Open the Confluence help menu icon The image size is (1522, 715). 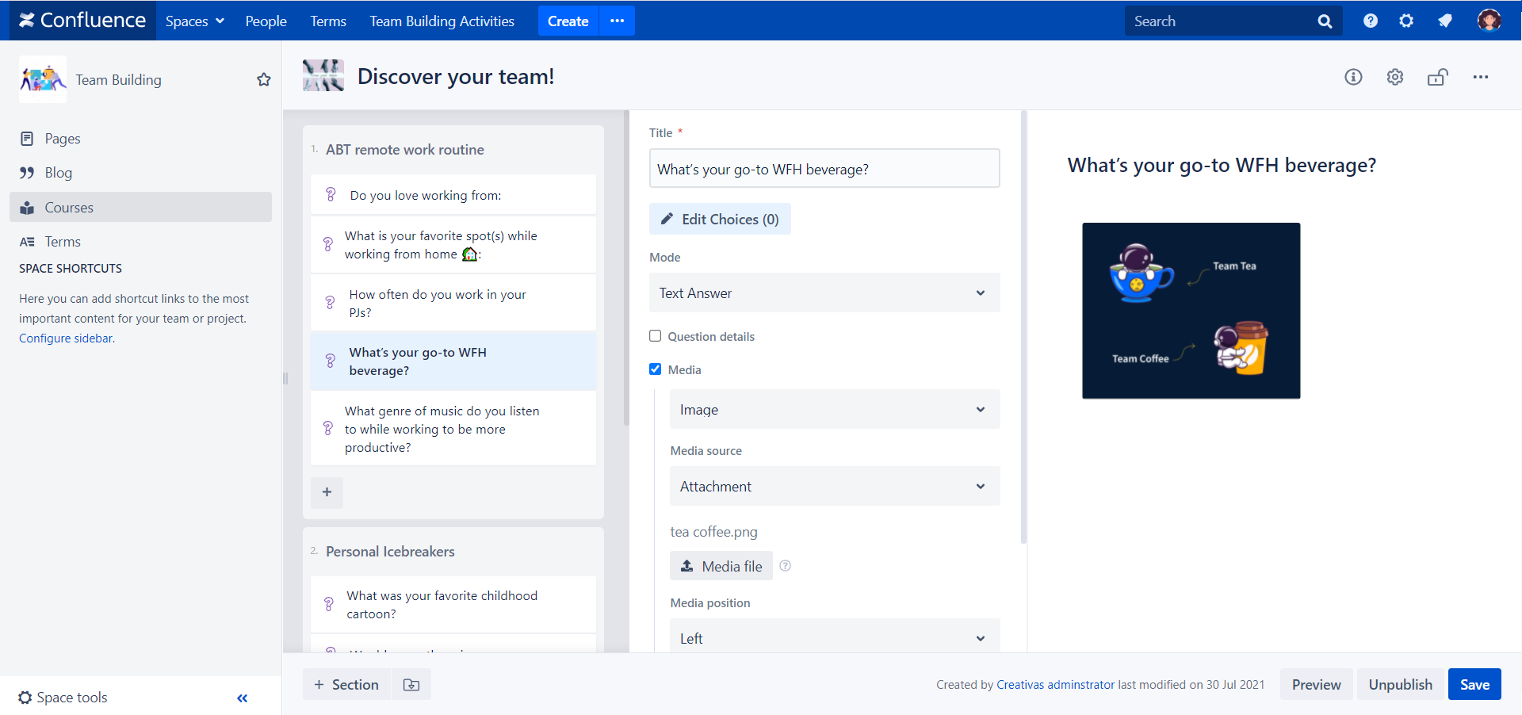[x=1370, y=21]
